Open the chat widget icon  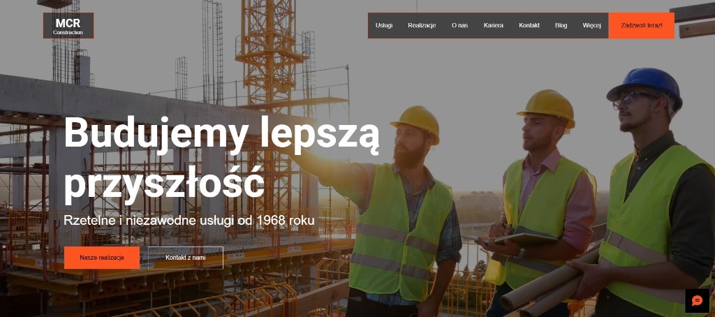[x=697, y=300]
